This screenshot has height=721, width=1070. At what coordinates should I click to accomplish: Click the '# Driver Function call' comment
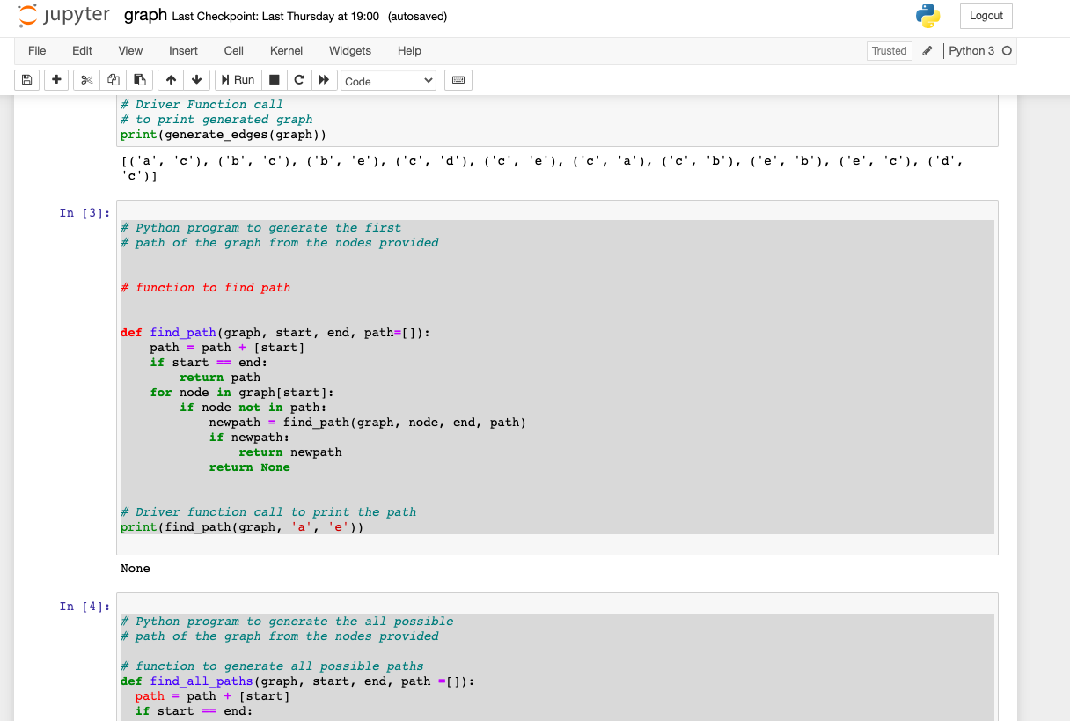click(x=202, y=105)
